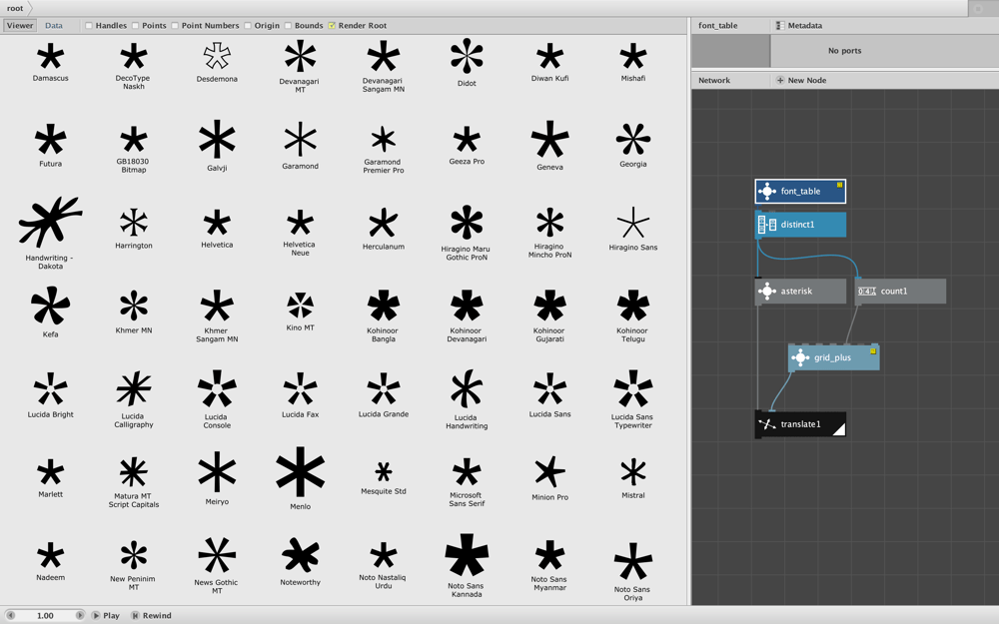Click the window button at top-right corner
Screen dimensions: 999x624
[x=979, y=8]
